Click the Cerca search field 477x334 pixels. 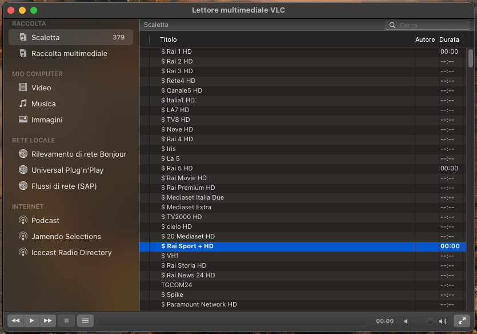pos(427,25)
